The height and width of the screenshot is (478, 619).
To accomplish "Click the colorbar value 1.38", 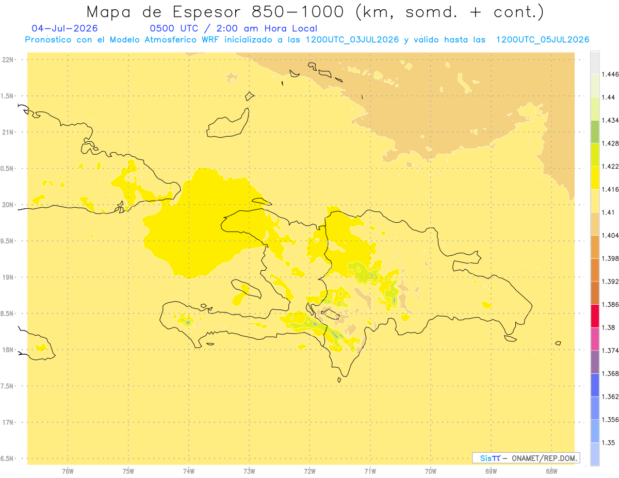I will tap(609, 327).
